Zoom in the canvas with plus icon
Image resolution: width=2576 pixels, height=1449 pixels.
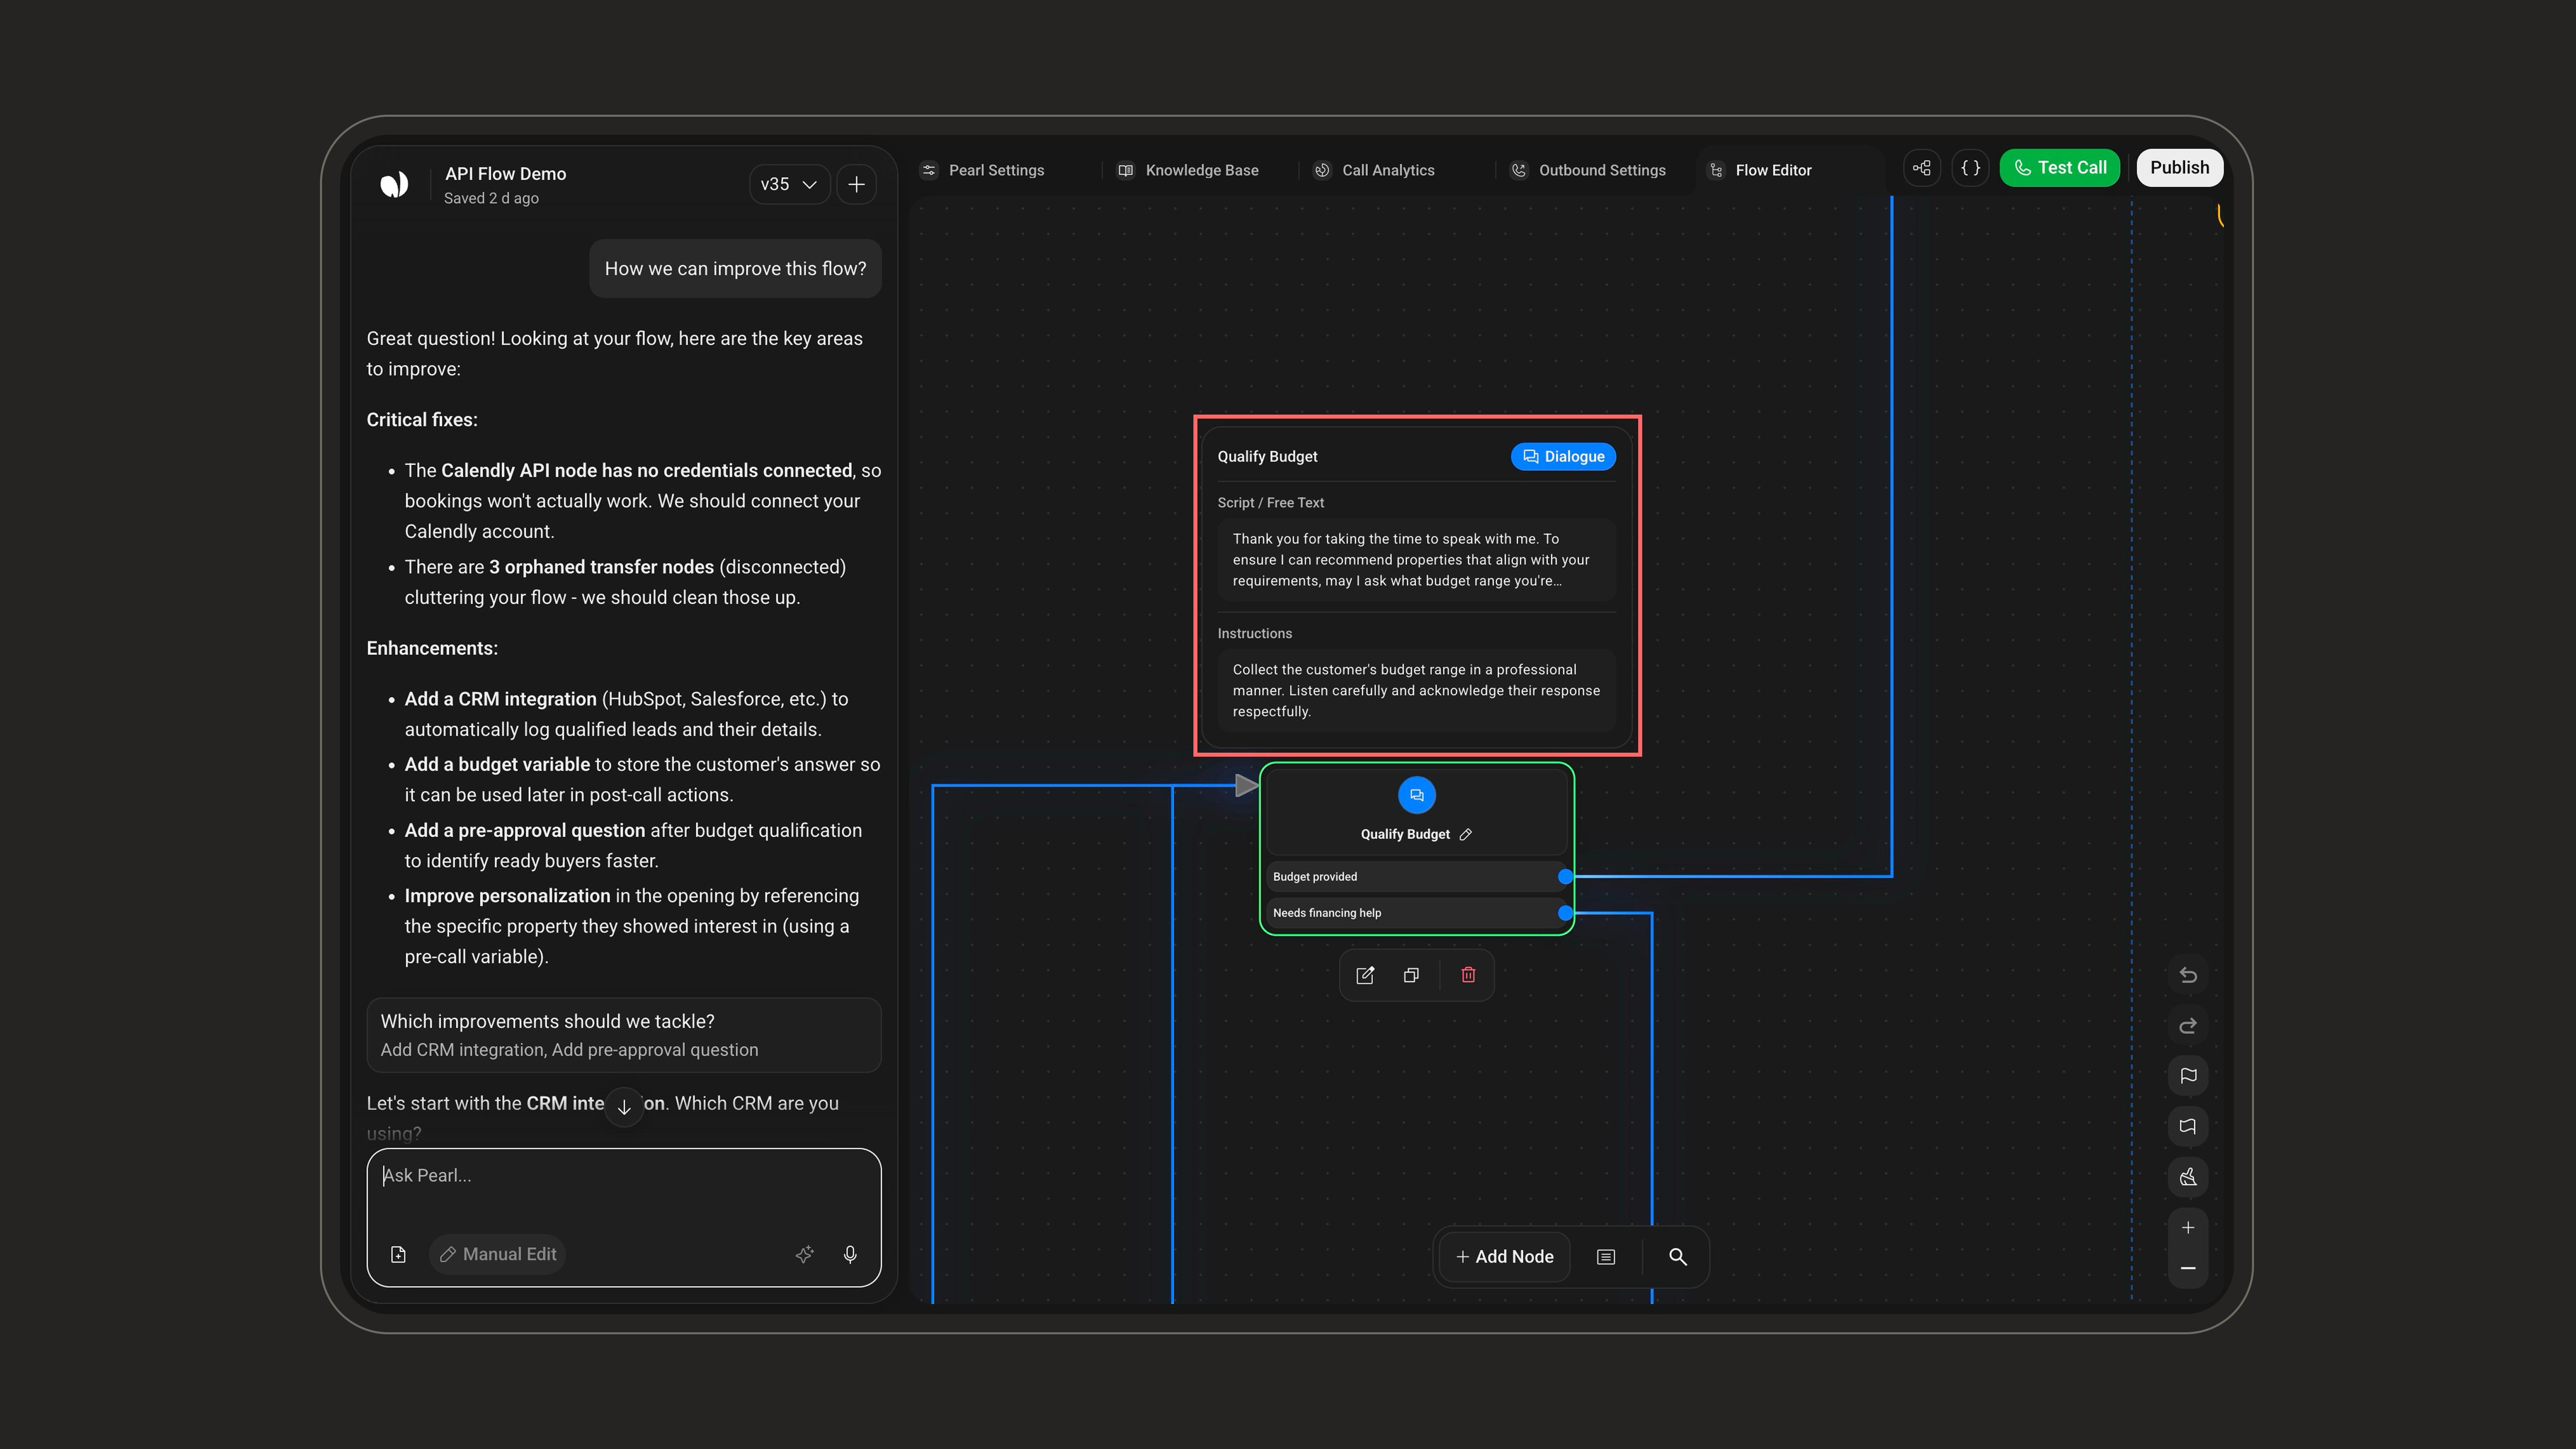(x=2188, y=1227)
